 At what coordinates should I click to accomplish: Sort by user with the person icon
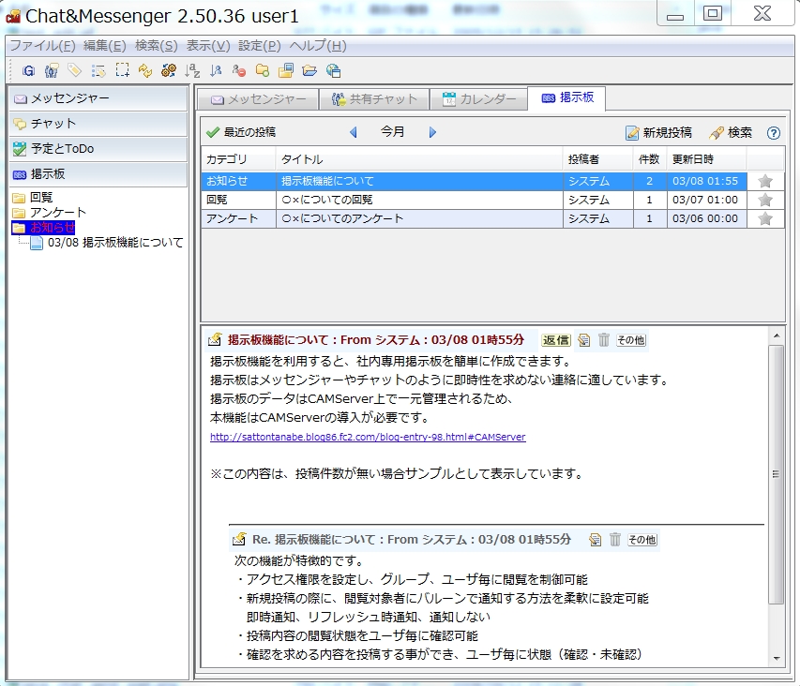216,71
